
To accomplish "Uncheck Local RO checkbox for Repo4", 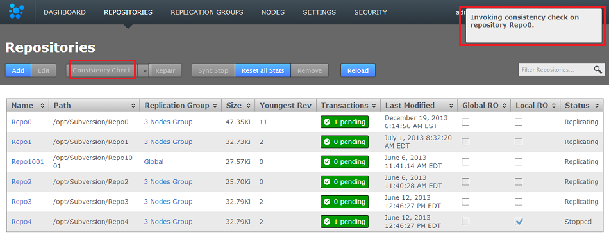I will (519, 222).
